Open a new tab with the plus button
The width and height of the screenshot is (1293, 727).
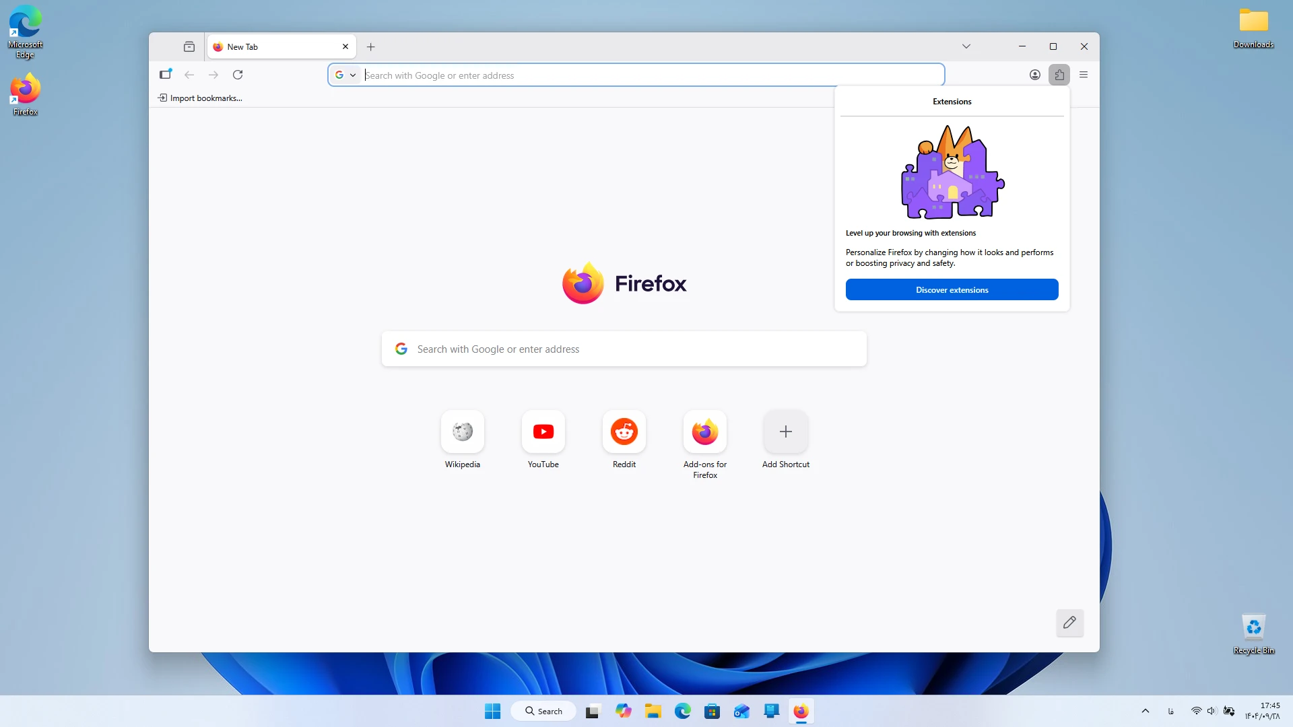click(x=370, y=46)
